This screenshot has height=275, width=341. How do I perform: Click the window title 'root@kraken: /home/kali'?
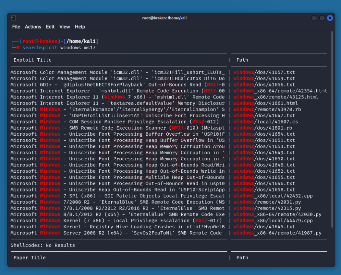164,18
